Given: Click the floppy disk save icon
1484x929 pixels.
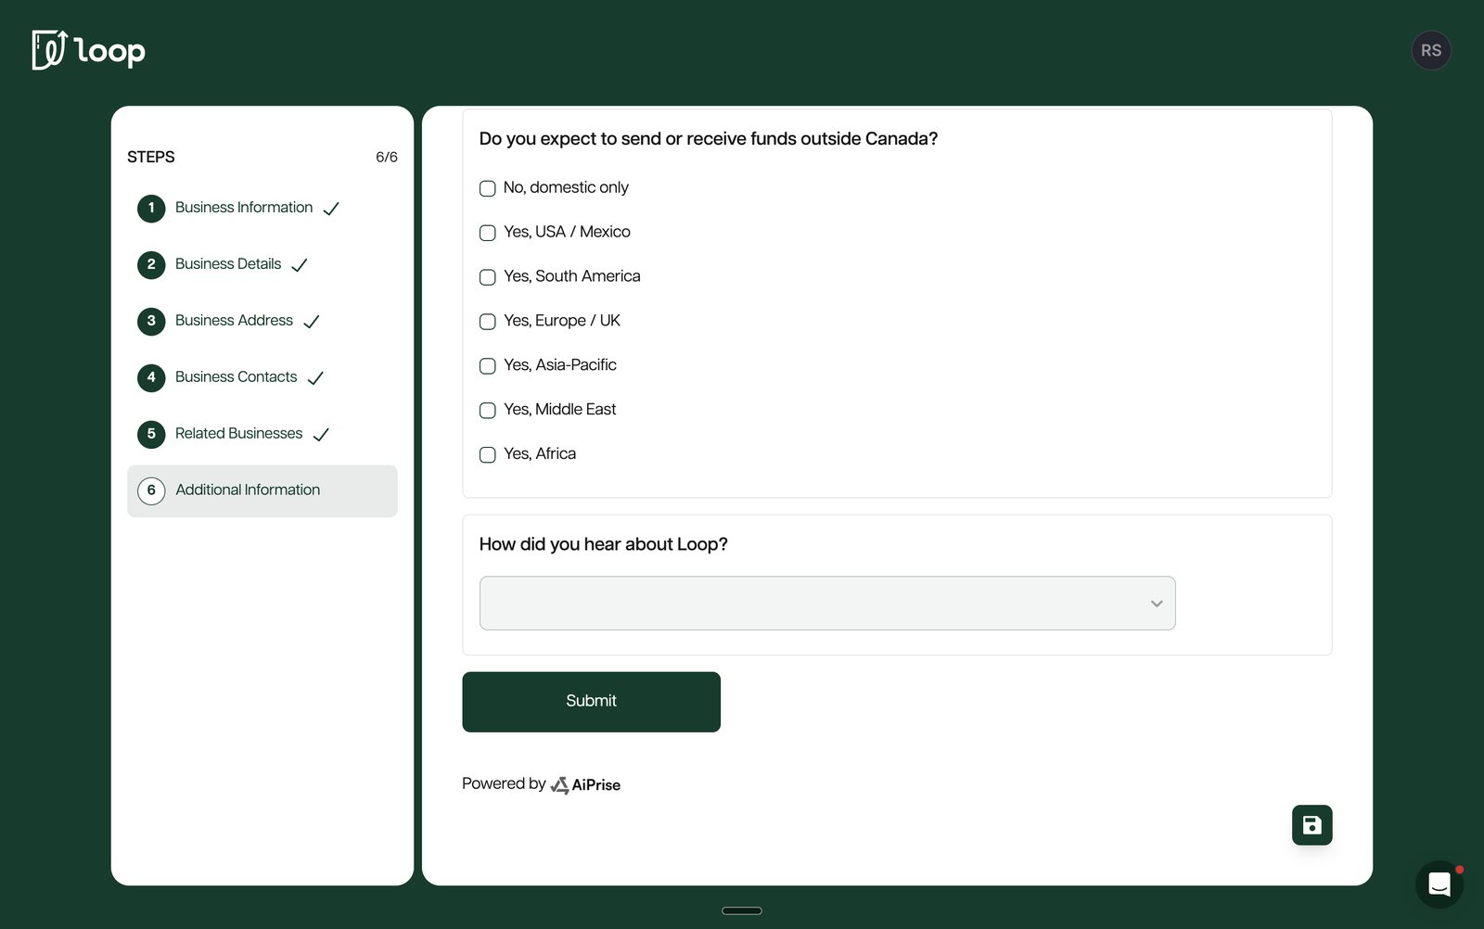Looking at the screenshot, I should coord(1311,825).
